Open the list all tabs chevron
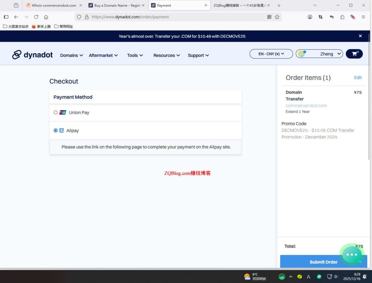The image size is (372, 283). point(315,5)
